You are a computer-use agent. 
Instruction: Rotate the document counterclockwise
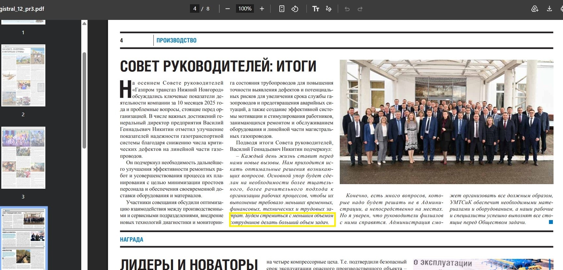coord(295,9)
